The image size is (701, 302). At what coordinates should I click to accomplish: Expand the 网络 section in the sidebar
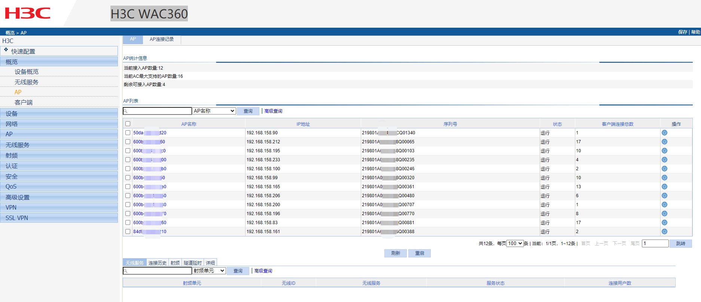point(59,124)
